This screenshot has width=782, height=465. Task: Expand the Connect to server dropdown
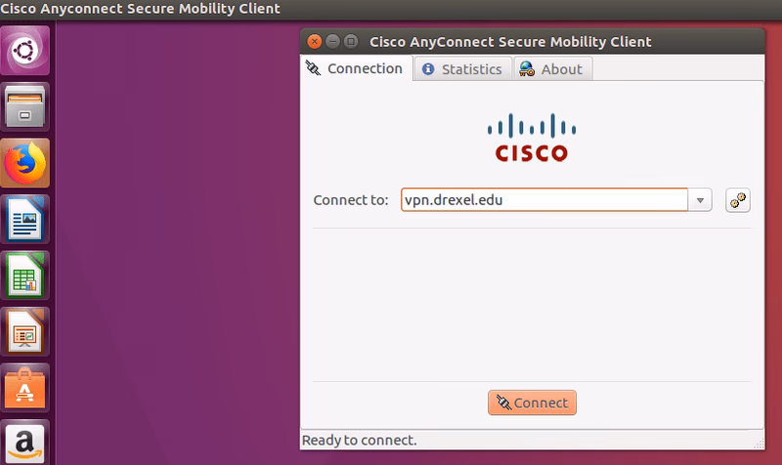pos(701,200)
